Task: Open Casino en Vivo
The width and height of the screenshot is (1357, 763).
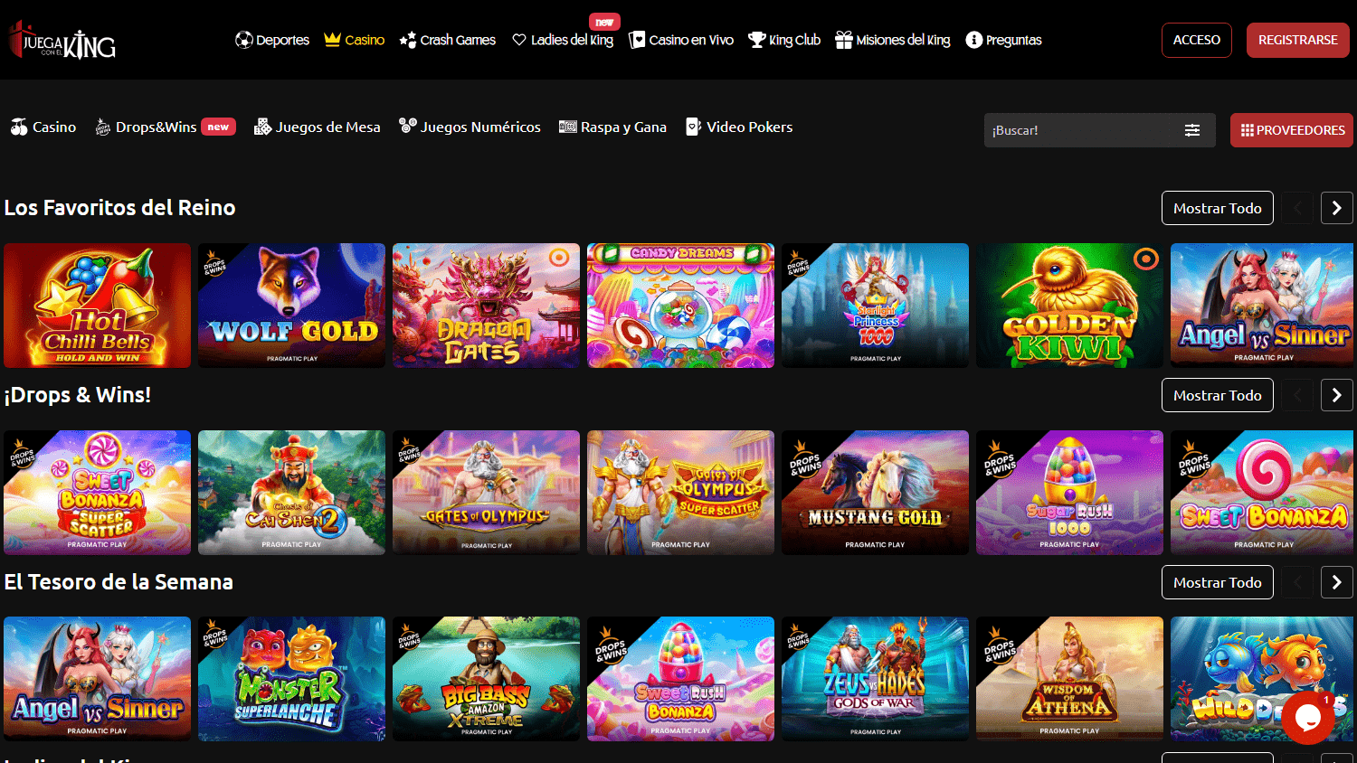Action: [681, 40]
